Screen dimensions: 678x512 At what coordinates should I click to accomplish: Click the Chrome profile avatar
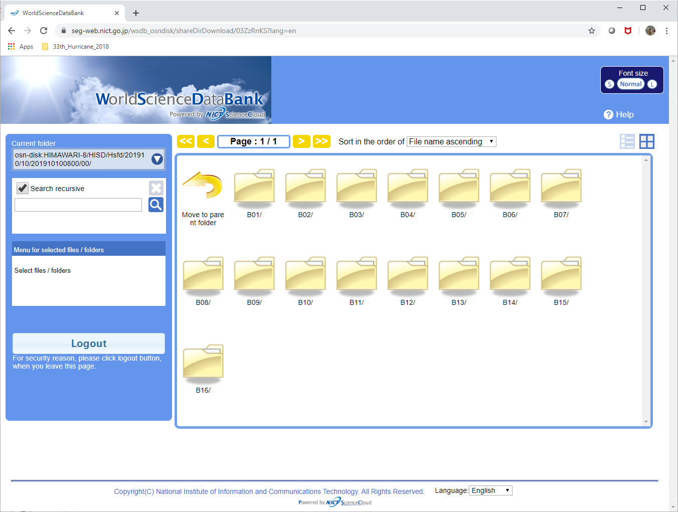point(650,31)
